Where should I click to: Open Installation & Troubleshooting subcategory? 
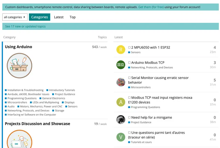(25, 90)
